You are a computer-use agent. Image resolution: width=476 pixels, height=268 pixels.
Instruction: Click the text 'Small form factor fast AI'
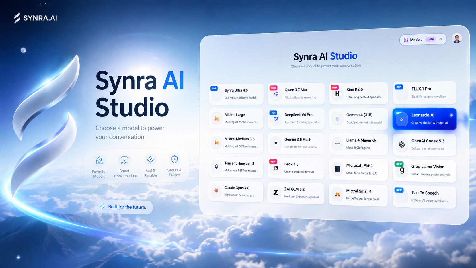(362, 173)
